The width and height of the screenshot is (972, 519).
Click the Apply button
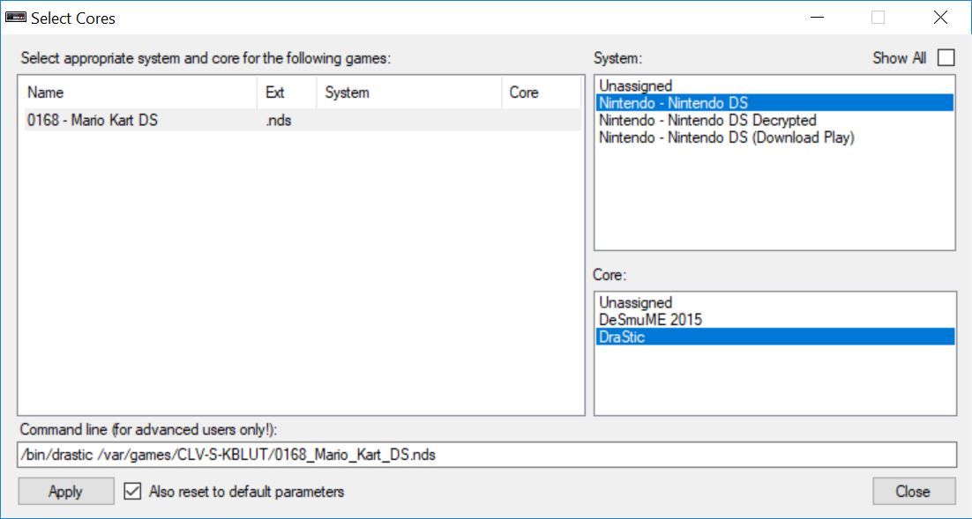(x=65, y=491)
